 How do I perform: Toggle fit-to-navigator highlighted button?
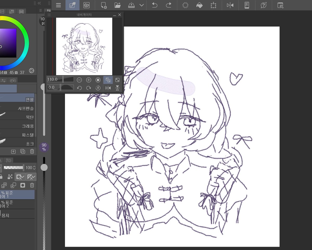pyautogui.click(x=108, y=80)
